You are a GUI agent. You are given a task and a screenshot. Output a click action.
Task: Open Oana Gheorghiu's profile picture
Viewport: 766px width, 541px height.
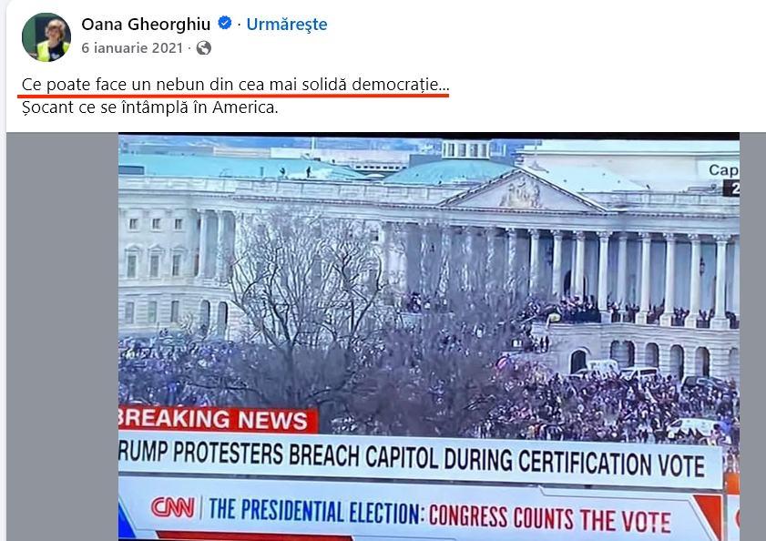coord(46,37)
